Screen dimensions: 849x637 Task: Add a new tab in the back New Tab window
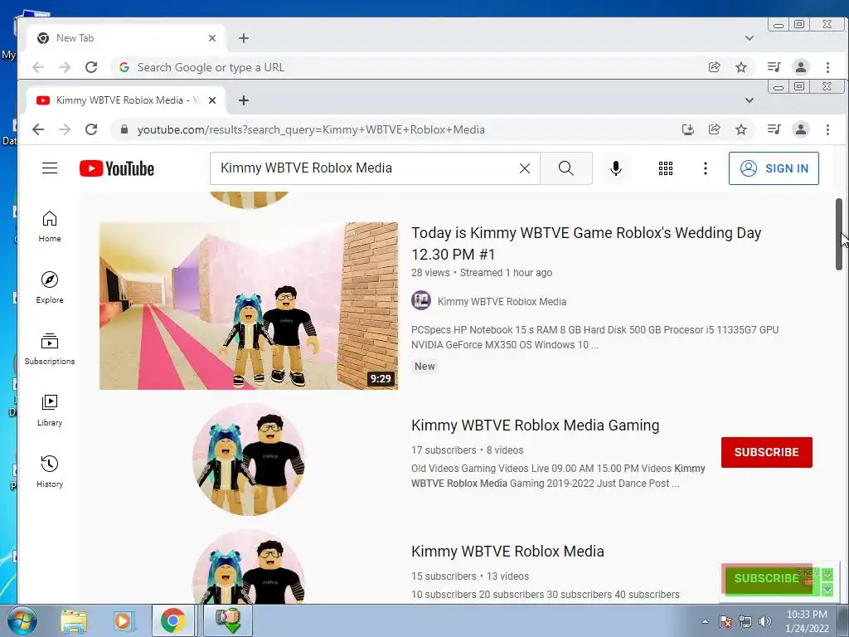click(244, 38)
